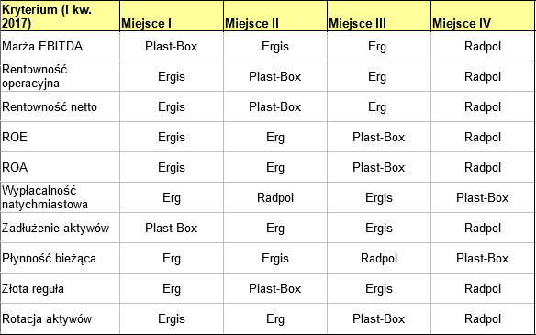The height and width of the screenshot is (335, 536).
Task: Click the Miejsce II column header
Action: tap(275, 17)
